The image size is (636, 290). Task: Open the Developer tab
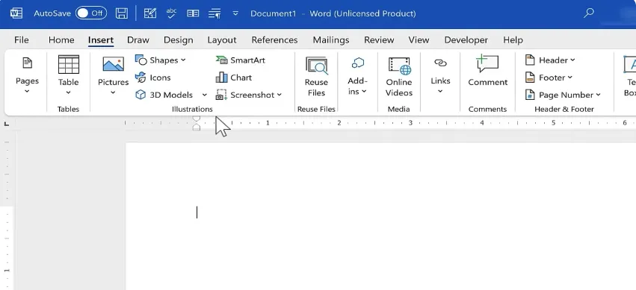click(x=466, y=40)
